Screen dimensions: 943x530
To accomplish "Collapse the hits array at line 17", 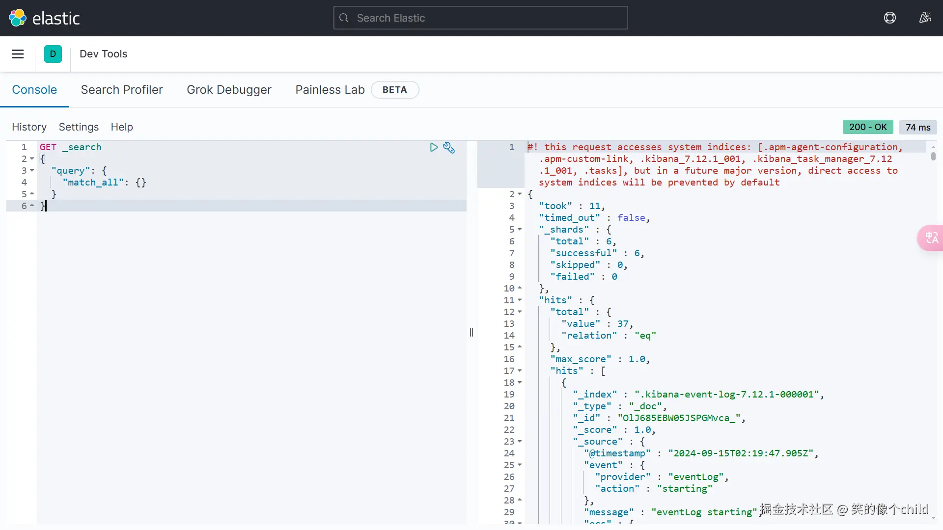I will (520, 371).
